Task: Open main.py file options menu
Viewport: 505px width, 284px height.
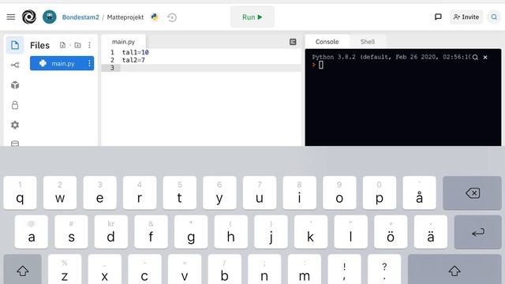Action: 89,63
